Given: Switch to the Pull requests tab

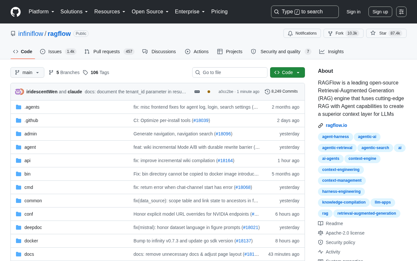Looking at the screenshot, I should (x=109, y=52).
